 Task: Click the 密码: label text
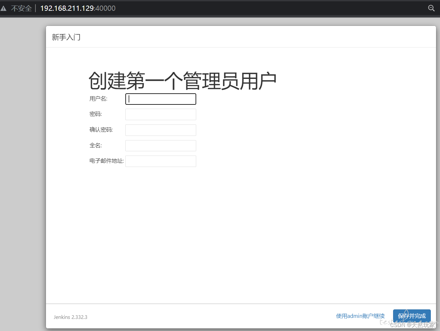[x=96, y=114]
